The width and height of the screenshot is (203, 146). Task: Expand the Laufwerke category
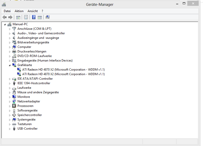(x=10, y=88)
